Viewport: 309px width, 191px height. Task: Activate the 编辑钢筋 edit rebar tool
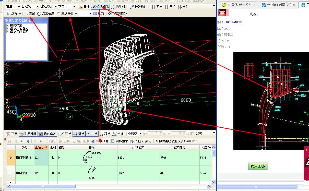coord(100,7)
